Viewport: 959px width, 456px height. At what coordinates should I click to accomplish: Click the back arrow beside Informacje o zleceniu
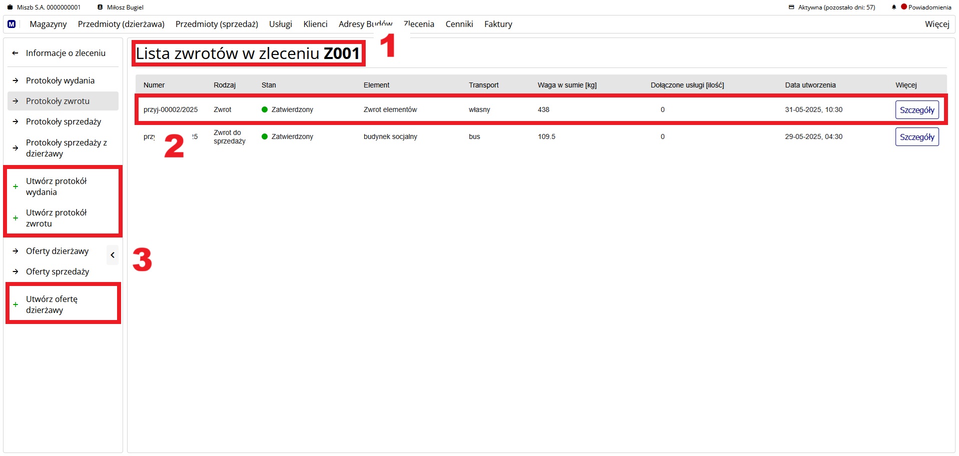16,53
